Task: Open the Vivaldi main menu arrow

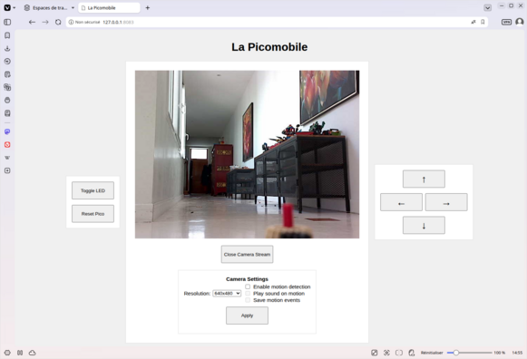Action: [15, 8]
